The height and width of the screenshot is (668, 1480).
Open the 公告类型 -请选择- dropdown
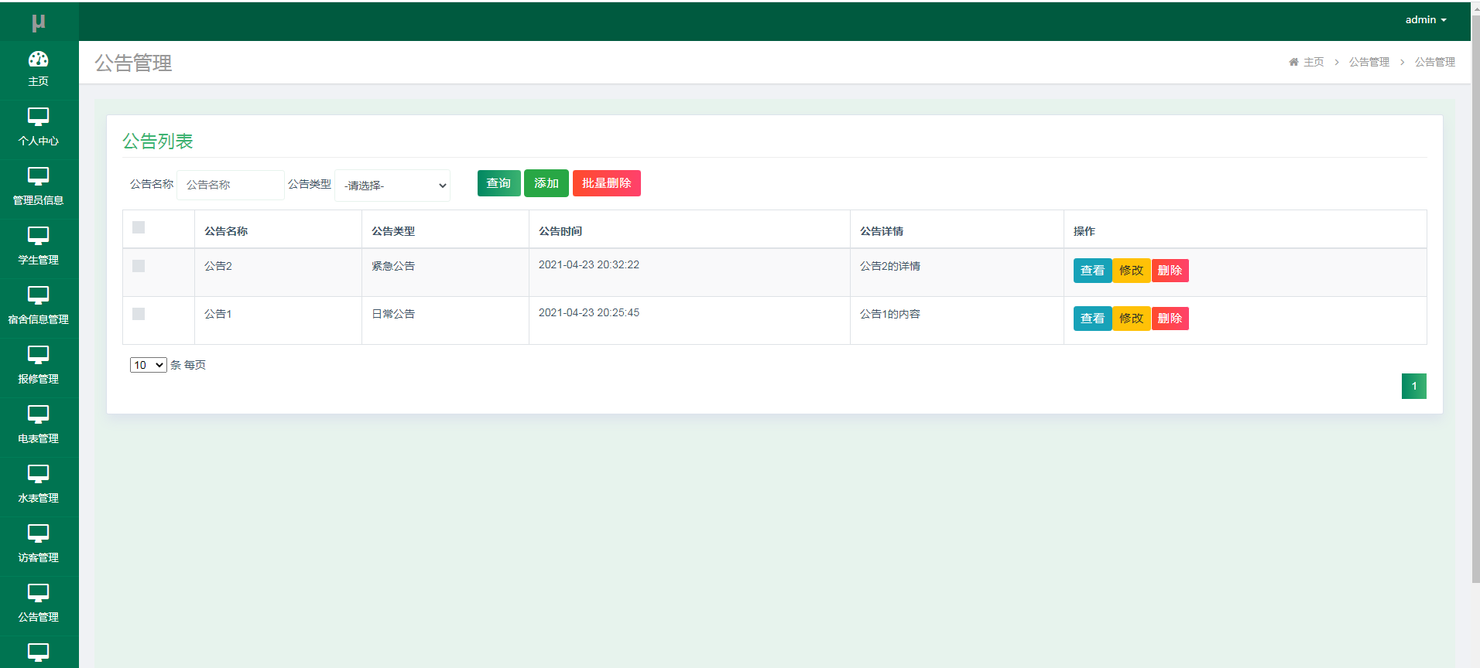click(x=392, y=186)
